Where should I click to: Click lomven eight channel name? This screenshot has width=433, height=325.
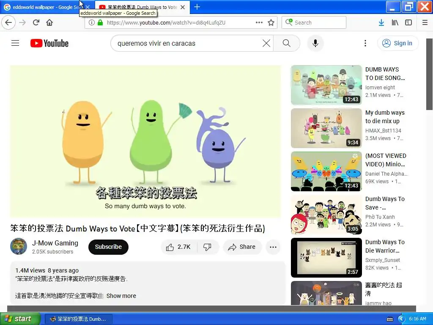coord(380,87)
